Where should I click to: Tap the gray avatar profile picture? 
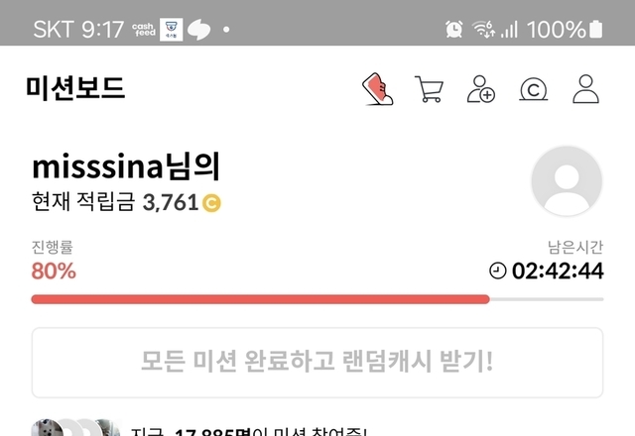[567, 180]
